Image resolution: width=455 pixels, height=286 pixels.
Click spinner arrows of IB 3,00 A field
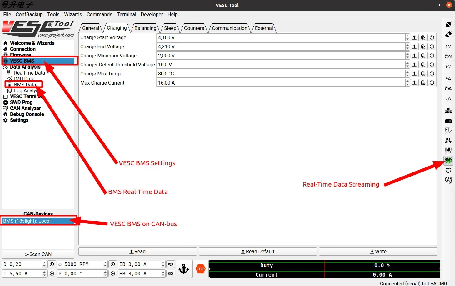pyautogui.click(x=163, y=264)
